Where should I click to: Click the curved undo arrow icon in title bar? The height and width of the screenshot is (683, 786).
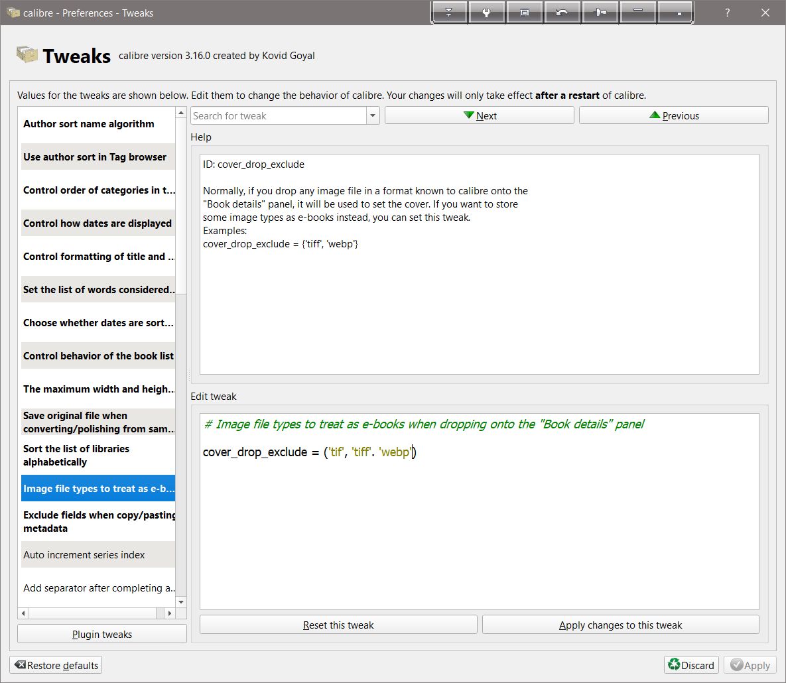(562, 13)
